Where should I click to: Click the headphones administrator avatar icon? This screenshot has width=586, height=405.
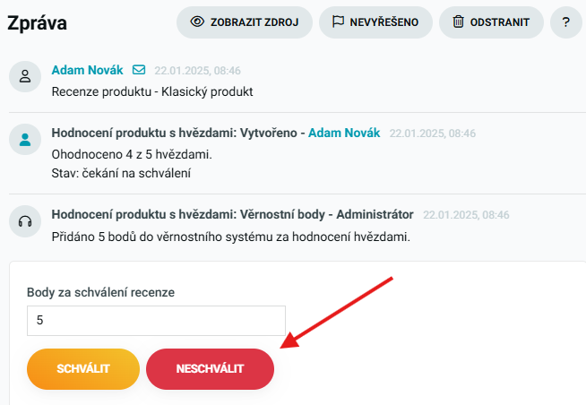pyautogui.click(x=25, y=221)
